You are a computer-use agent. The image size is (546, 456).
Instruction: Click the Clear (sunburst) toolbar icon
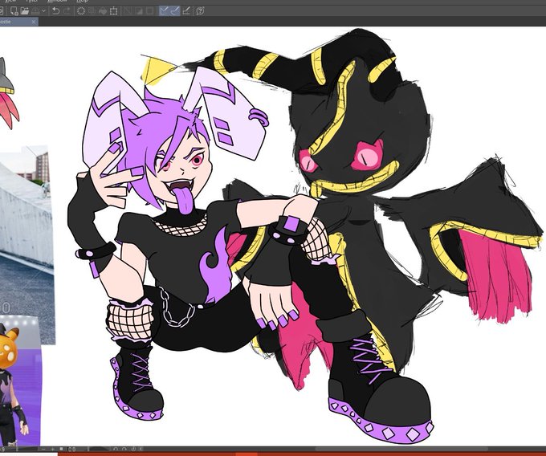pos(81,11)
